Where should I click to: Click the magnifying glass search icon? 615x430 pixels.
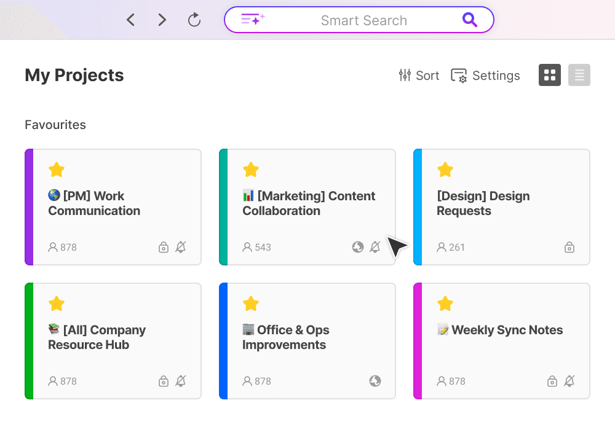[x=469, y=19]
